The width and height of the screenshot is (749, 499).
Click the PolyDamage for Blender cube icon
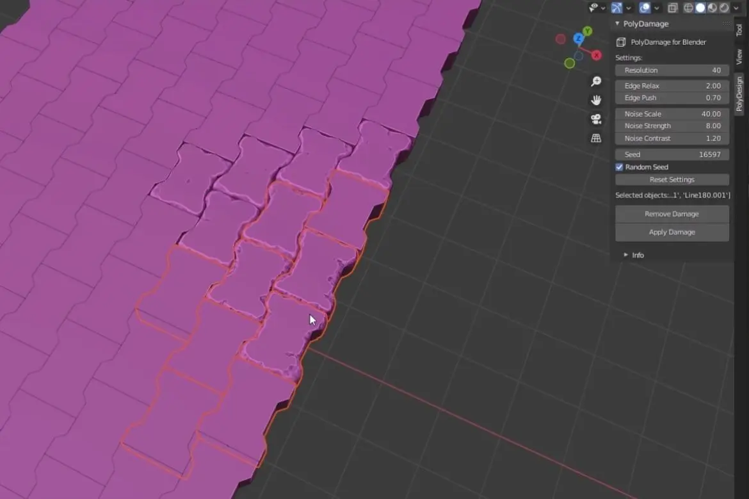(621, 42)
